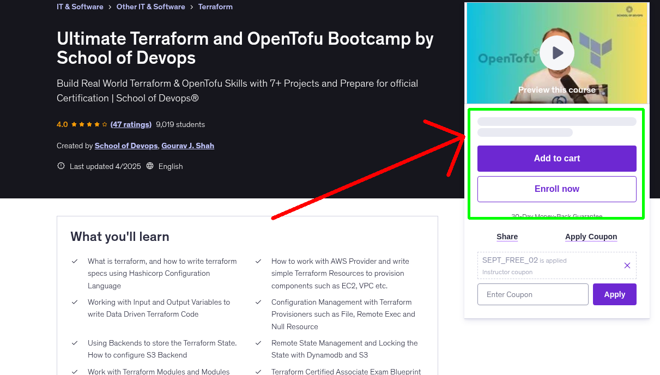This screenshot has width=660, height=375.
Task: Open the Other IT & Software breadcrumb
Action: (x=151, y=7)
